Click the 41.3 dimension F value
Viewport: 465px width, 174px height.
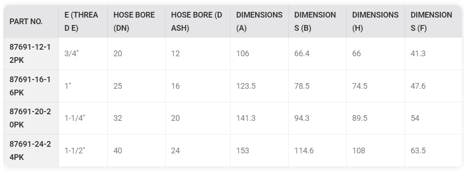tap(418, 54)
